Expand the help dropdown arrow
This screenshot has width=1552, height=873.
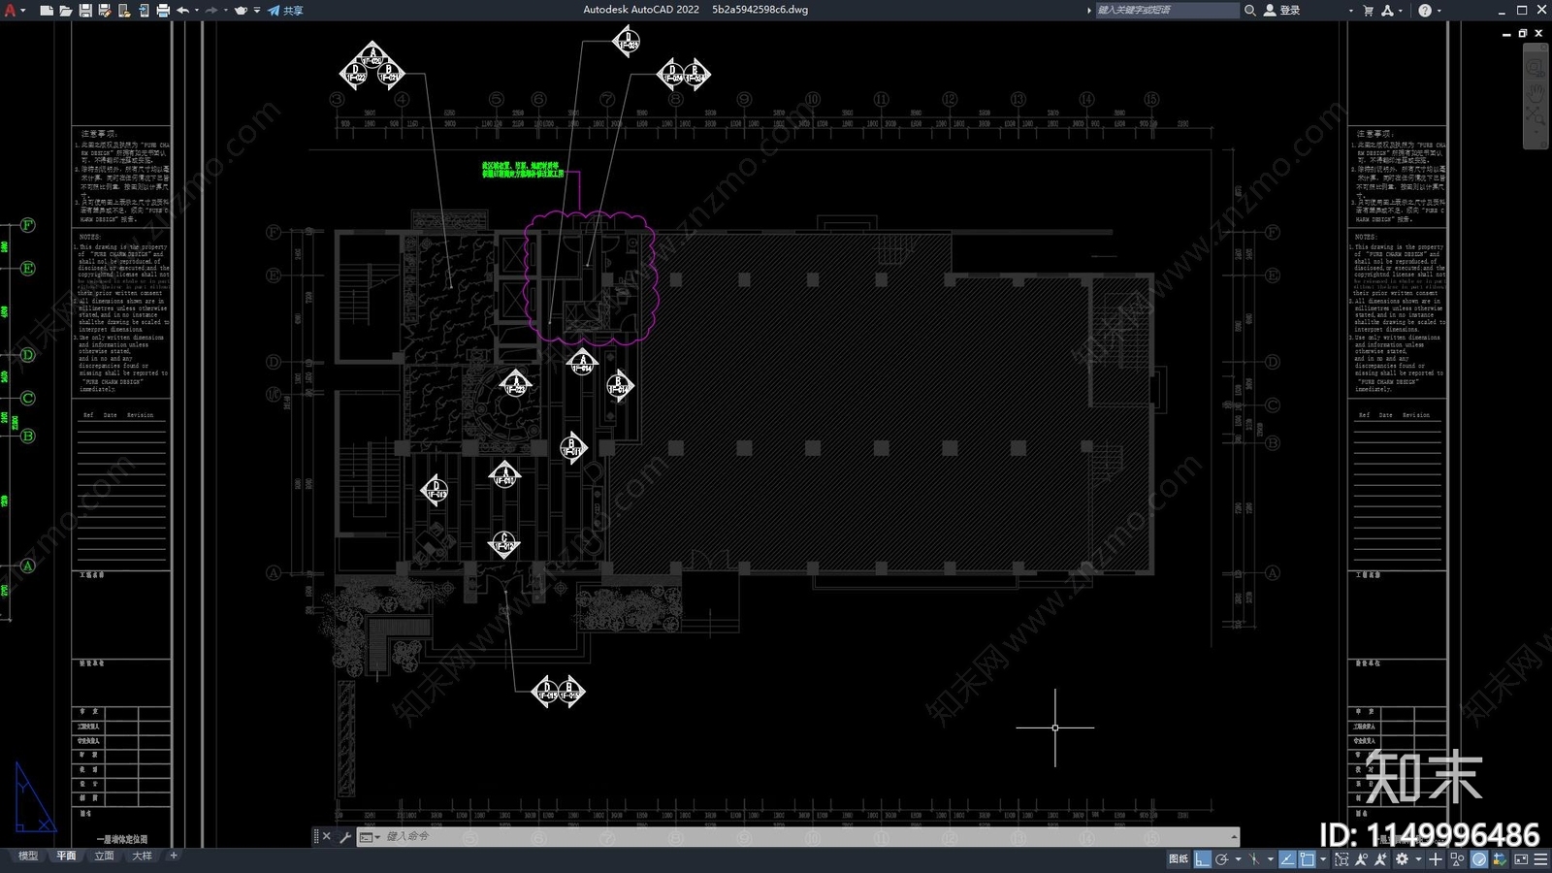coord(1439,10)
